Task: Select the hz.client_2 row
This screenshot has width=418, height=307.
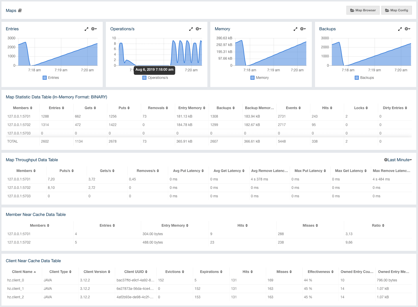Action: [209, 297]
